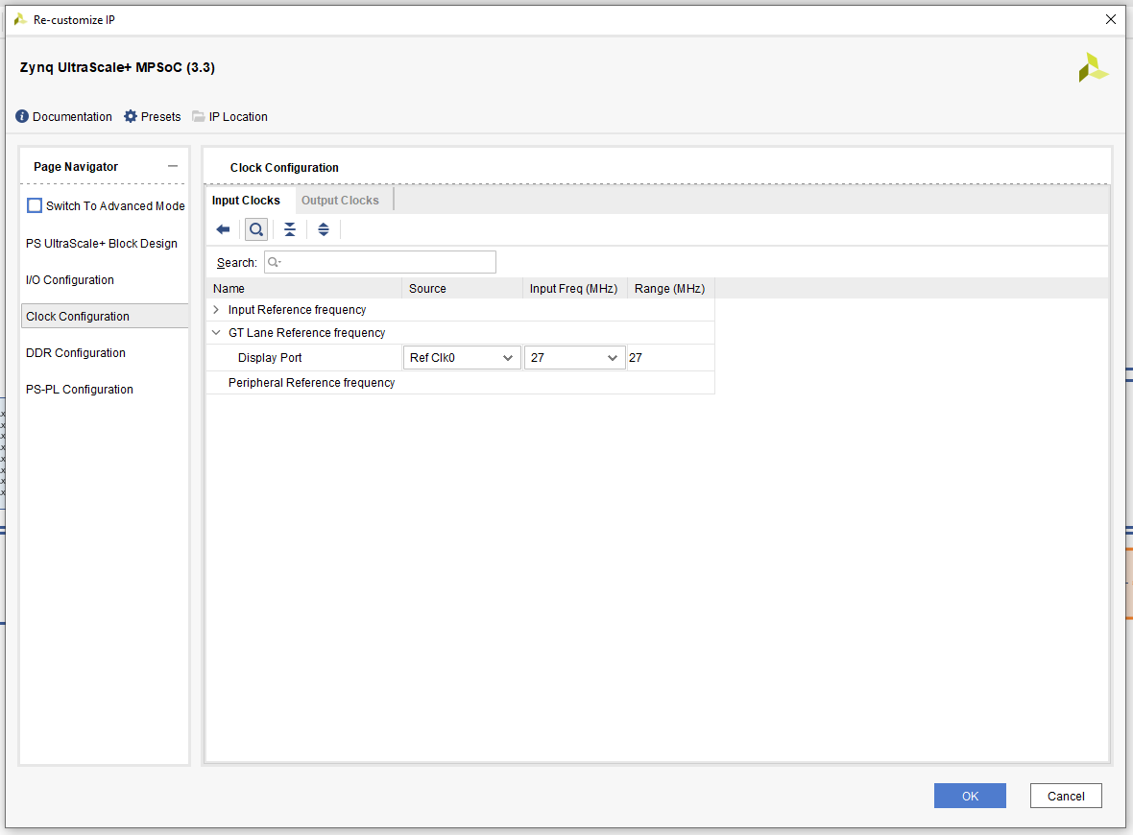Viewport: 1133px width, 835px height.
Task: Open Documentation via info icon
Action: point(22,116)
